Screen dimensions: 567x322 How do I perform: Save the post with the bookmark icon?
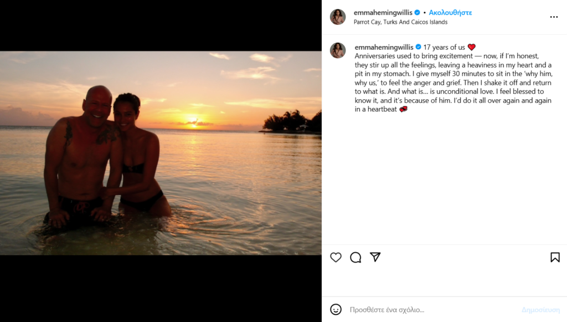(x=555, y=257)
